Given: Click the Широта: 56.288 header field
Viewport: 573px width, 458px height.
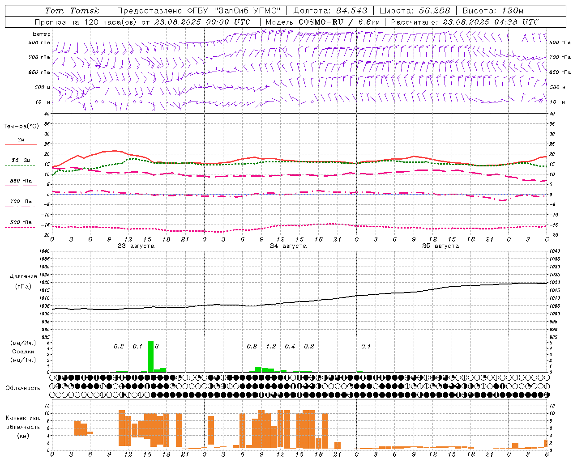Looking at the screenshot, I should (415, 11).
